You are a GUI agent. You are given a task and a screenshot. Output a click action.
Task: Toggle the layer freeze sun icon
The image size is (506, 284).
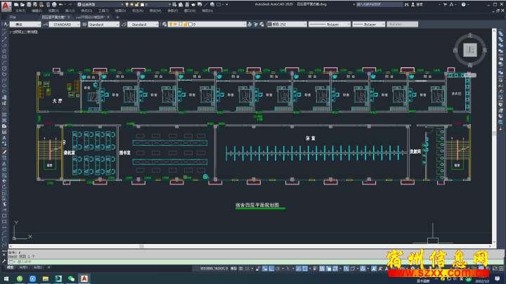click(x=176, y=24)
